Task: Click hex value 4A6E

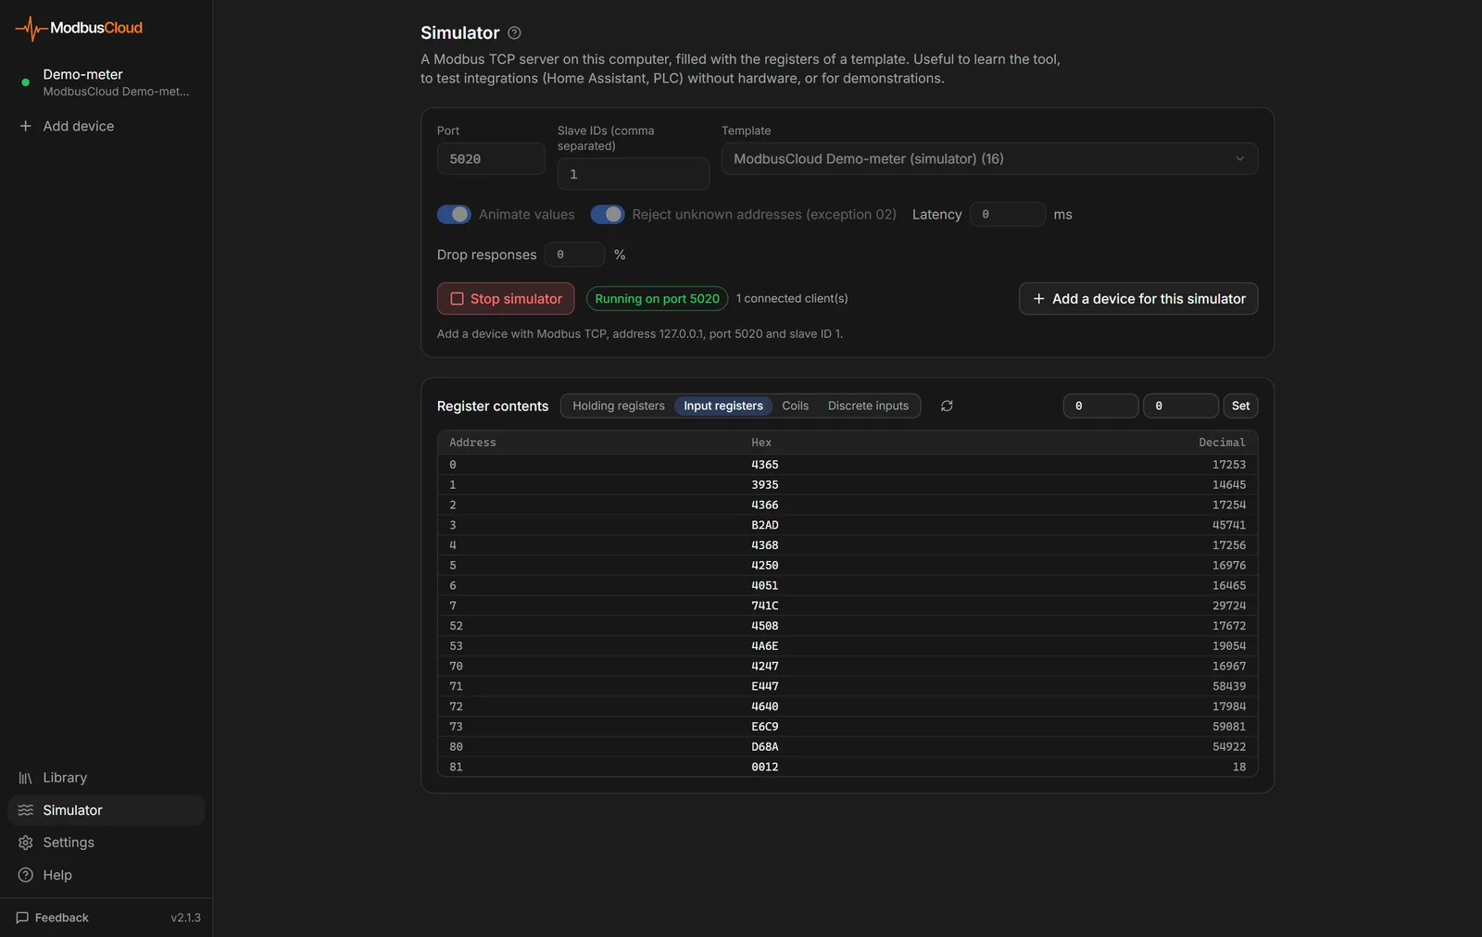Action: click(x=765, y=646)
